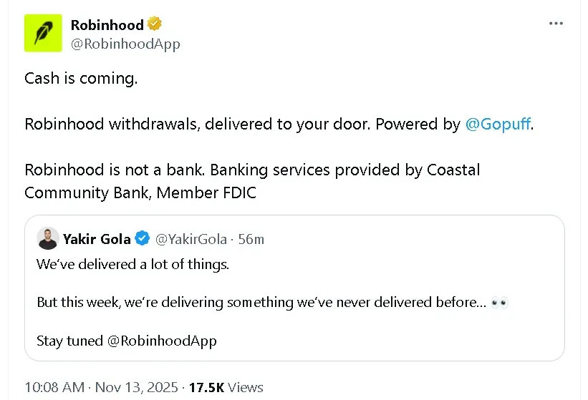Viewport: 588px width, 400px height.
Task: Click Yakir Gola's small profile photo
Action: click(x=47, y=239)
